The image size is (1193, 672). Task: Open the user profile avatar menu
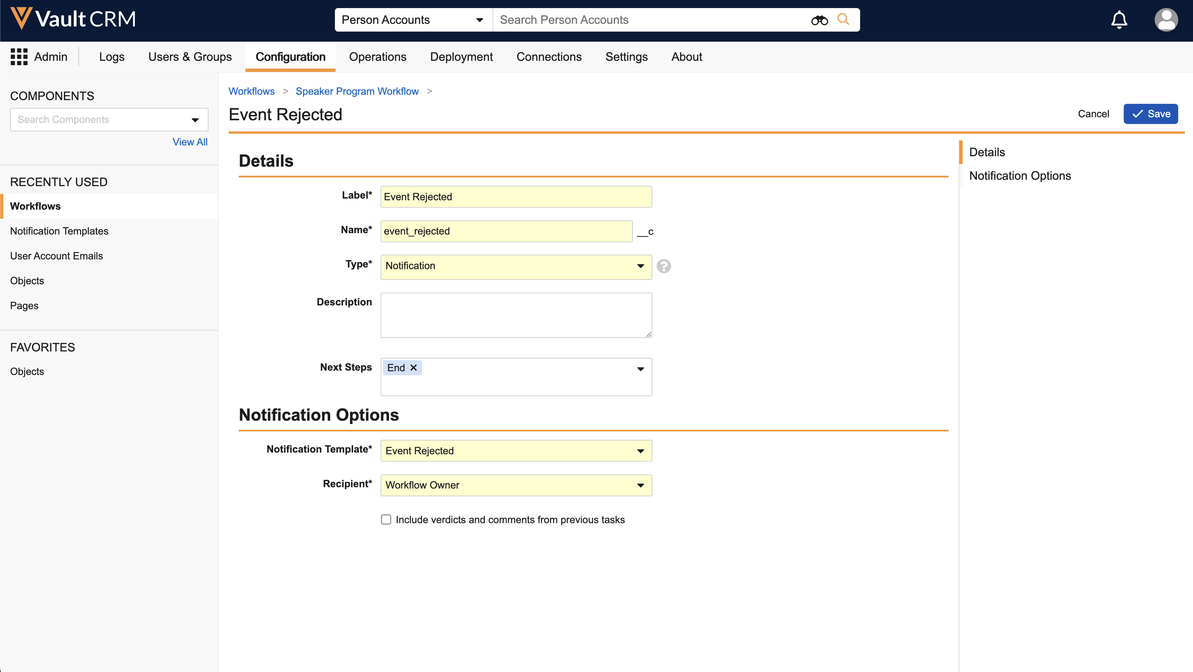tap(1165, 20)
